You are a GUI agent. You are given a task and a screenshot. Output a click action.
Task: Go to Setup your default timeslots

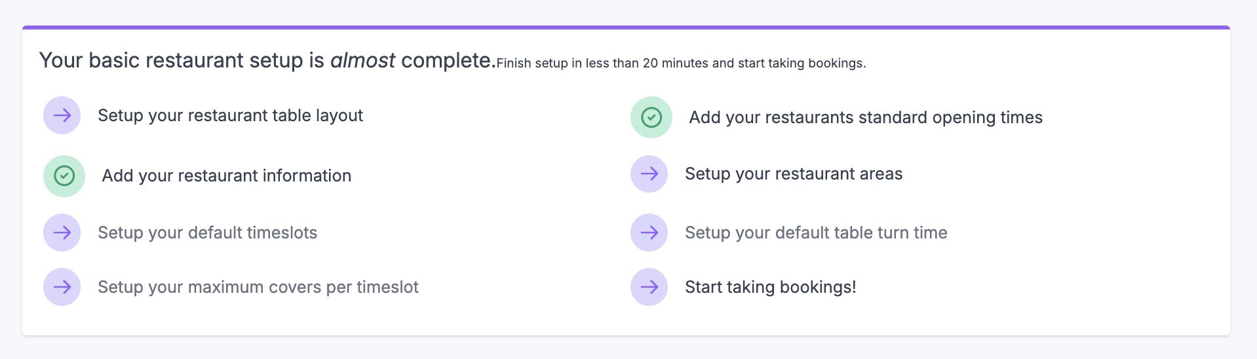(207, 233)
